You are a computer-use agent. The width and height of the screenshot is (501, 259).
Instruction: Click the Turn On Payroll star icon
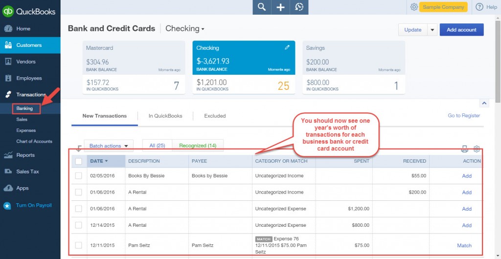click(x=7, y=205)
